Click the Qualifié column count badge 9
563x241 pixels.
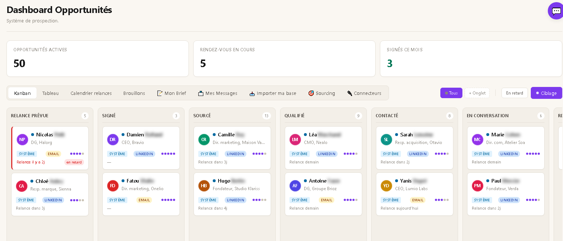[359, 116]
